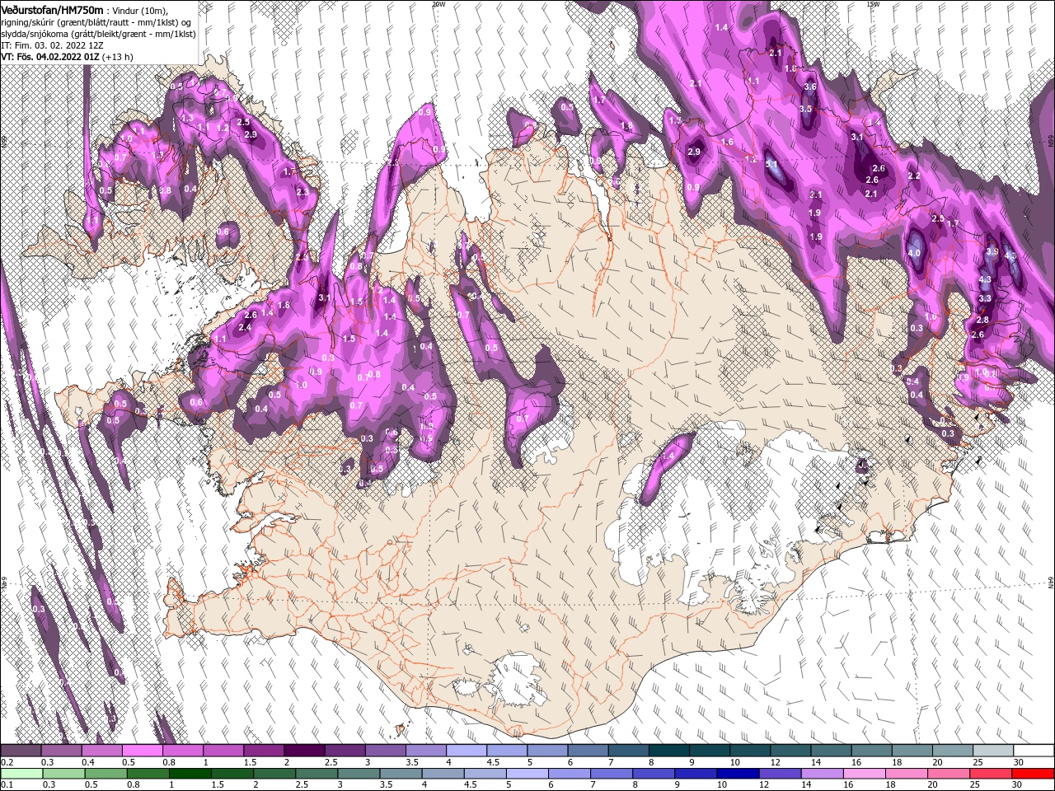Select the 'VT: Fös. 04.02.2022 01Z' valid time
This screenshot has height=791, width=1055.
pyautogui.click(x=49, y=57)
